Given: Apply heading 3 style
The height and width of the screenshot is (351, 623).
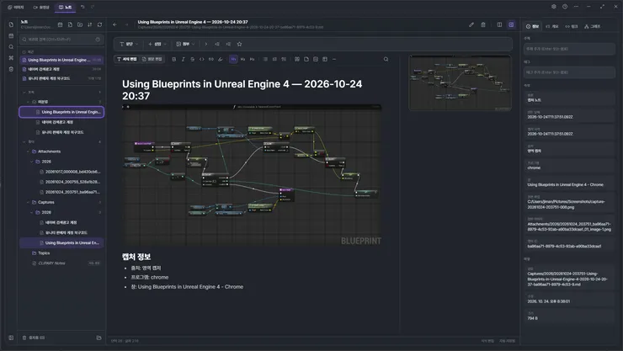Looking at the screenshot, I should pos(252,59).
